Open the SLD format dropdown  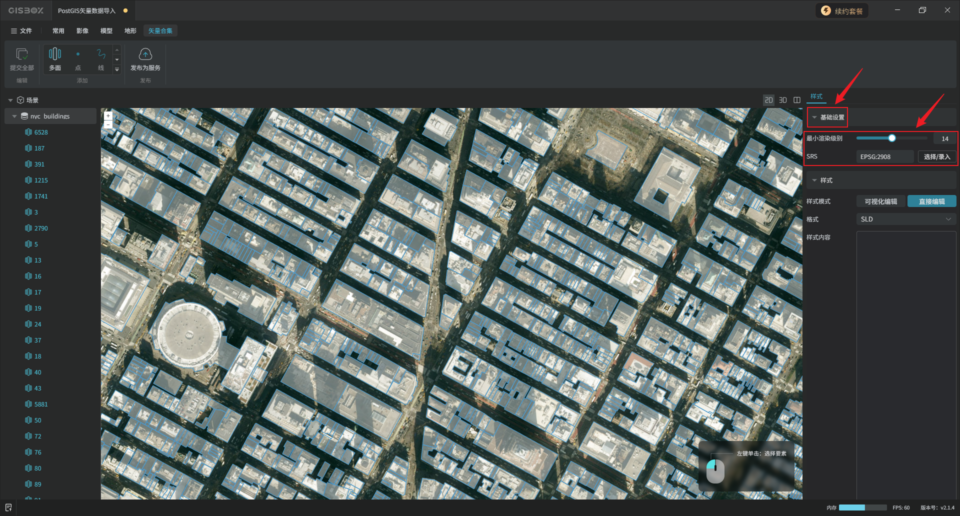pos(906,219)
